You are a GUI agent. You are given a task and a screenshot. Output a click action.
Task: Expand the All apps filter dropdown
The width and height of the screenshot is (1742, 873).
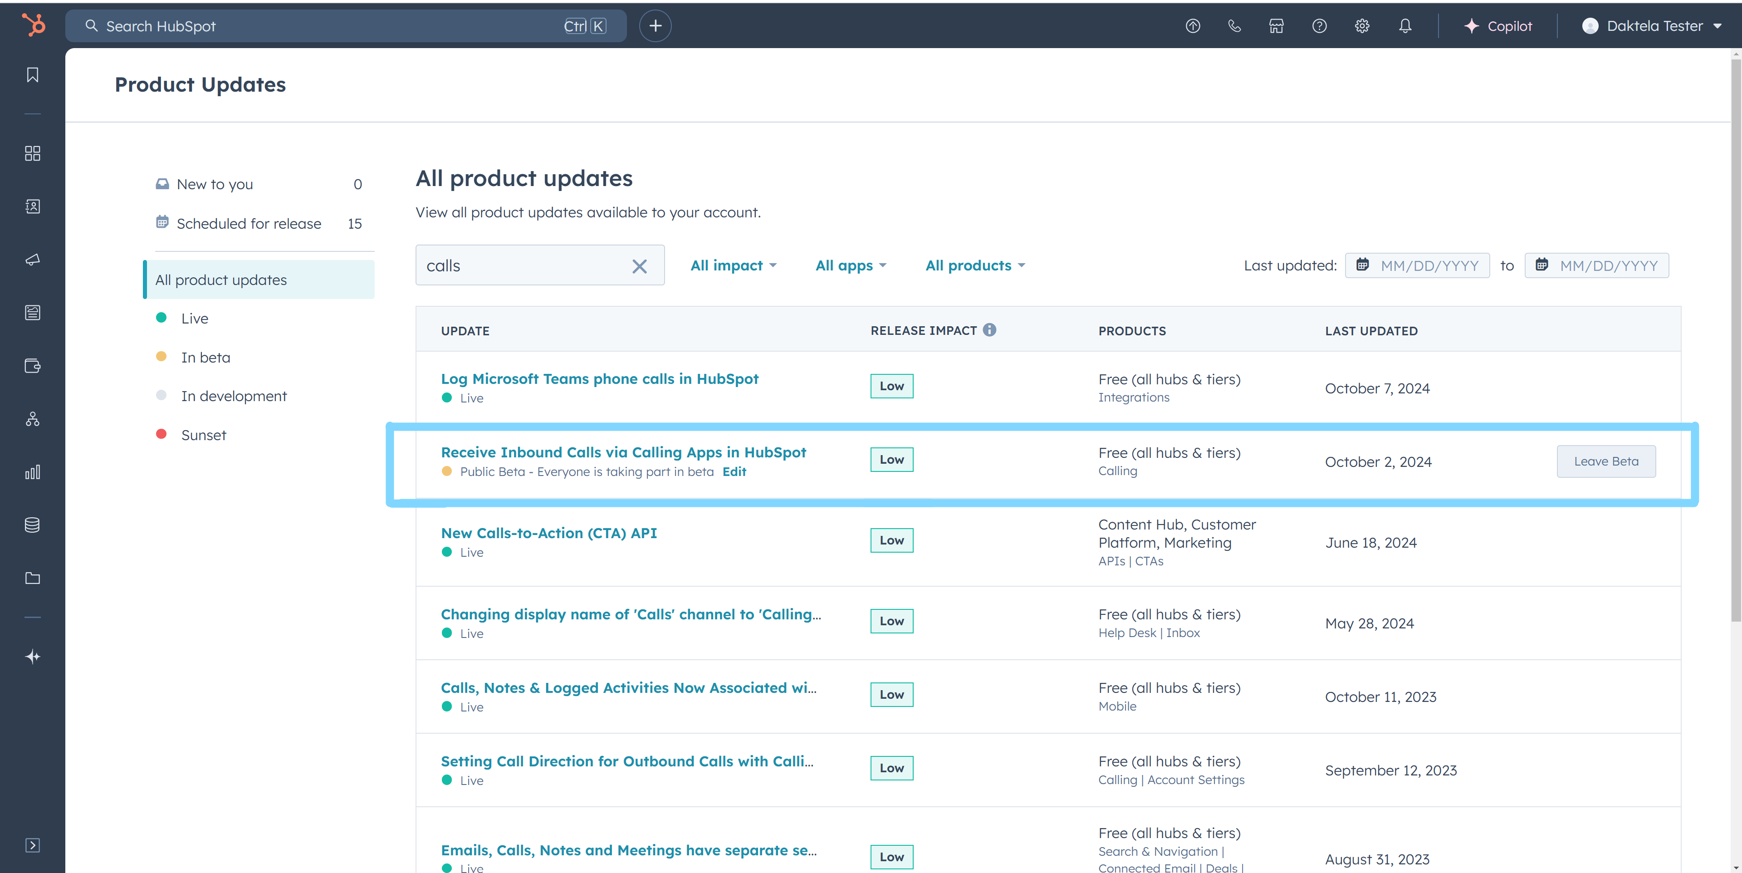coord(851,266)
